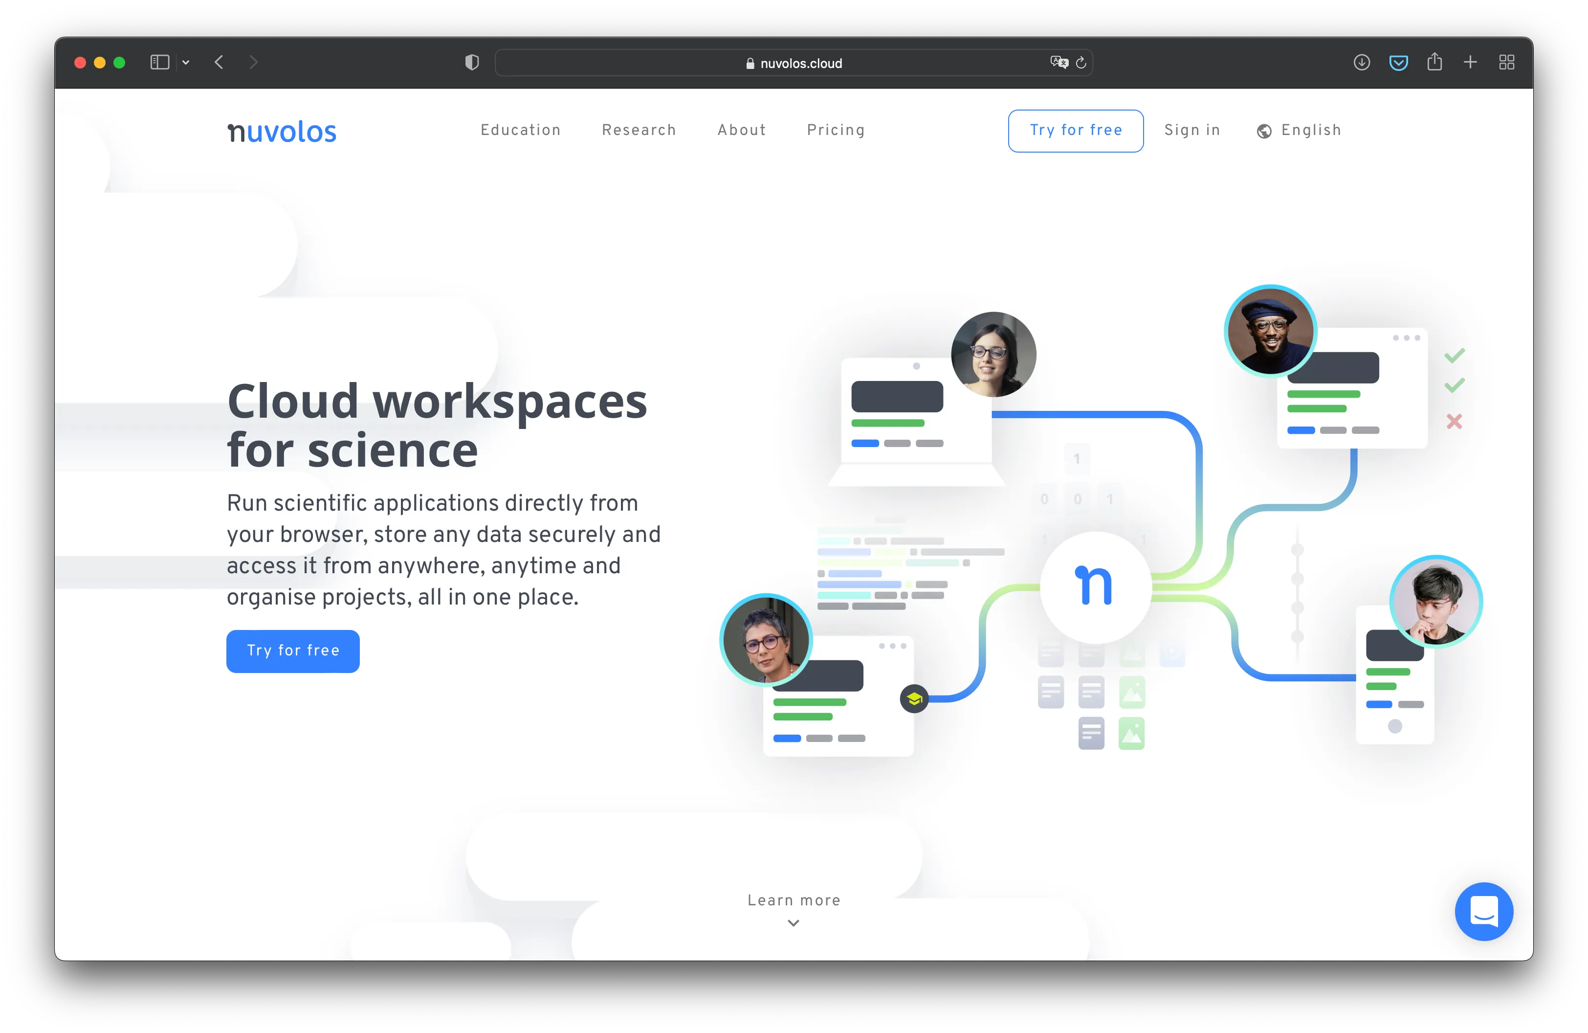1588x1033 pixels.
Task: Open the Intercom chat bubble icon
Action: [1483, 911]
